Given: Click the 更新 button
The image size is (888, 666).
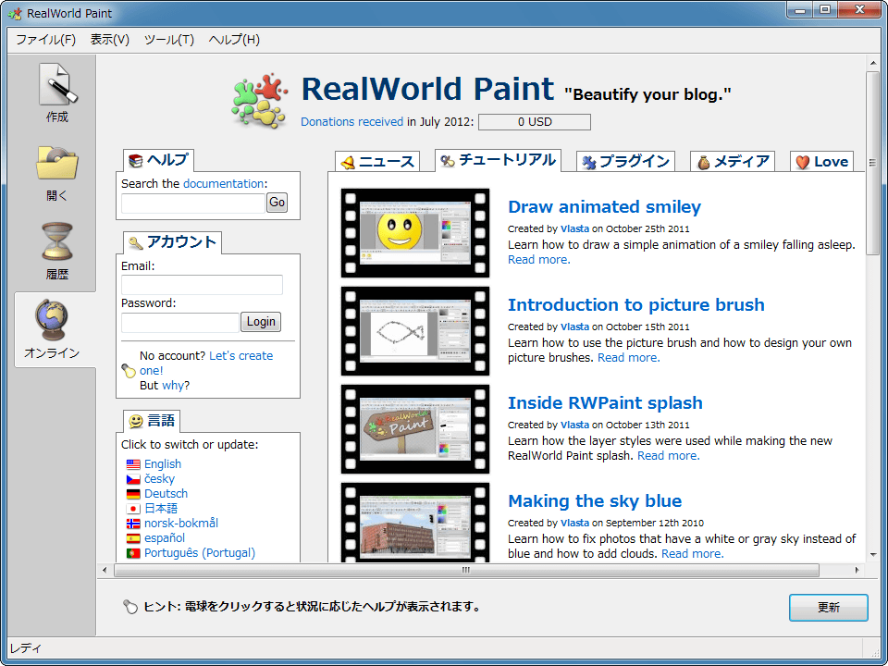Looking at the screenshot, I should [828, 607].
